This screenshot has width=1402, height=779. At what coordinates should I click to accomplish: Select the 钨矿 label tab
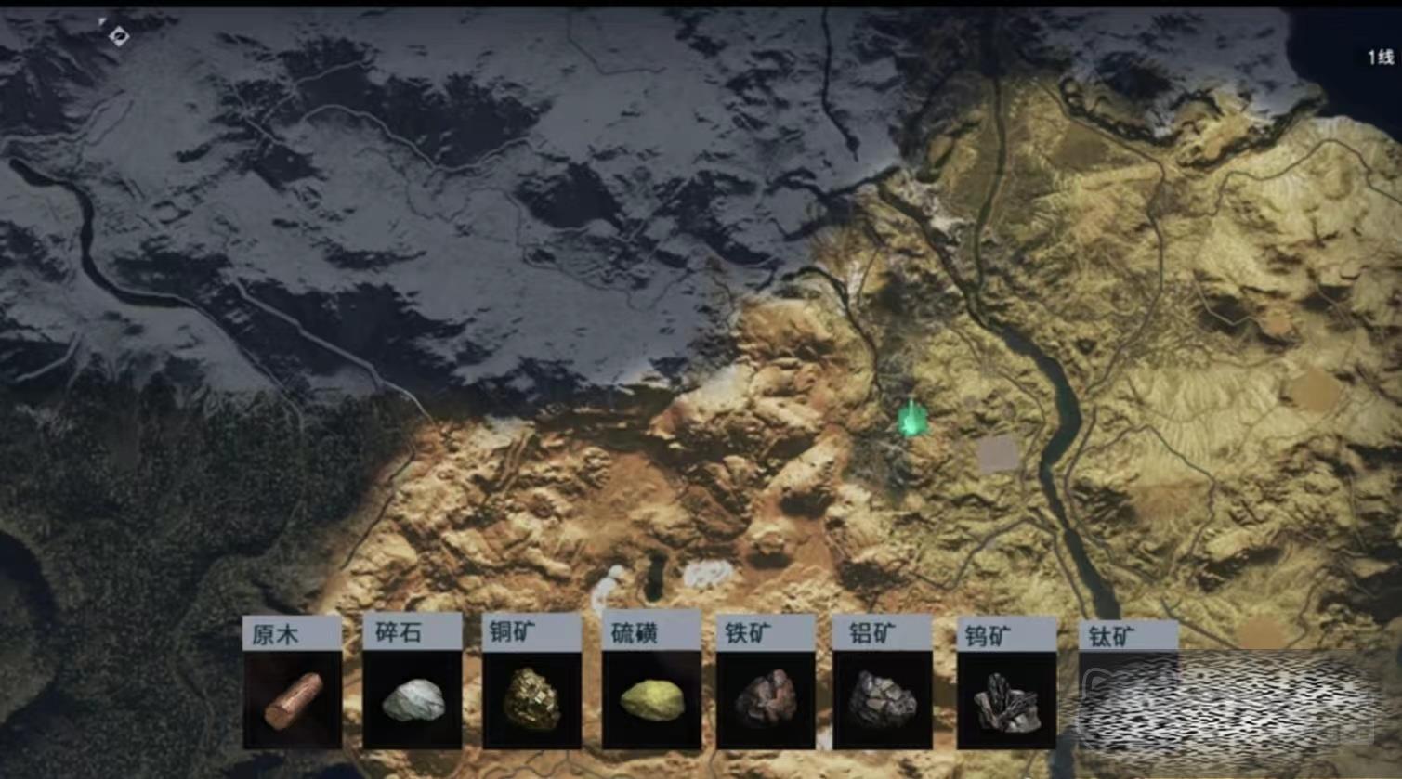click(x=1006, y=635)
